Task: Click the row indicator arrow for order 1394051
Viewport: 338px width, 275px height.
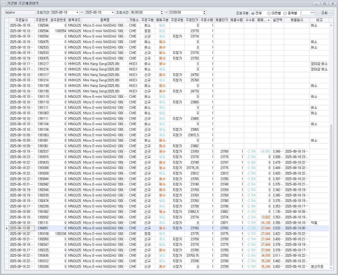Action: (x=7, y=228)
